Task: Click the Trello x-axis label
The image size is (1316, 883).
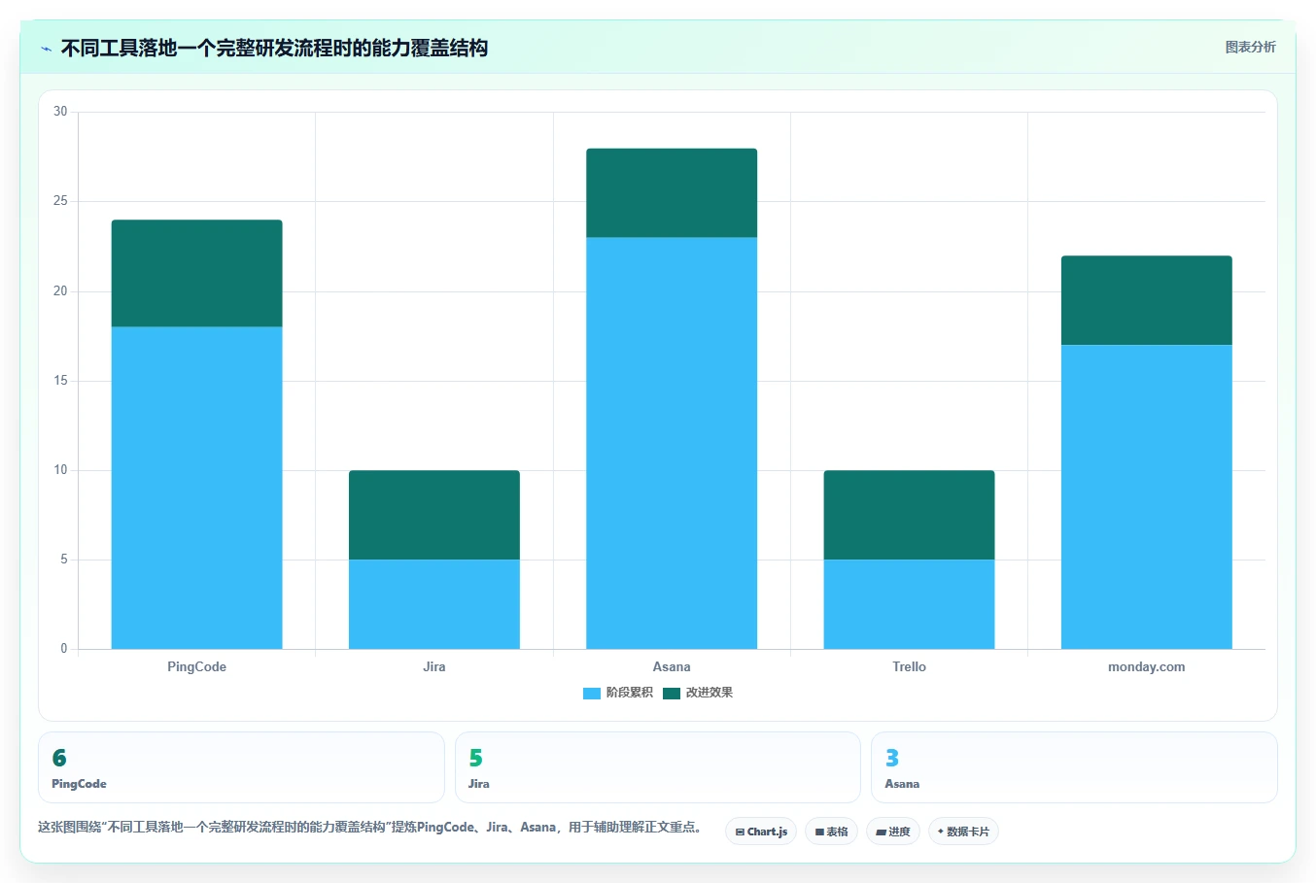Action: click(x=909, y=666)
